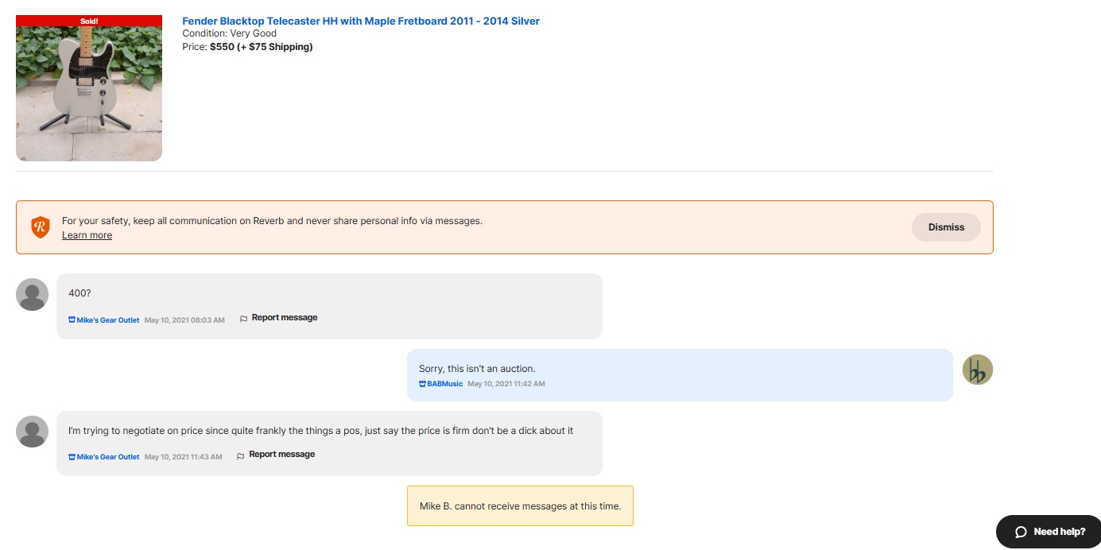The height and width of the screenshot is (550, 1101).
Task: Click the price '$550 (+ $75 Shipping)'
Action: (262, 47)
